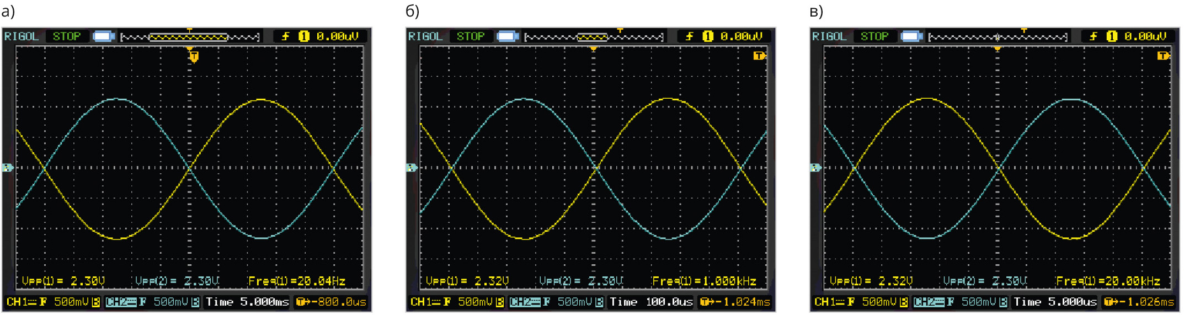Click the channel ground marker on panel а's left edge
The width and height of the screenshot is (1184, 315).
[7, 167]
